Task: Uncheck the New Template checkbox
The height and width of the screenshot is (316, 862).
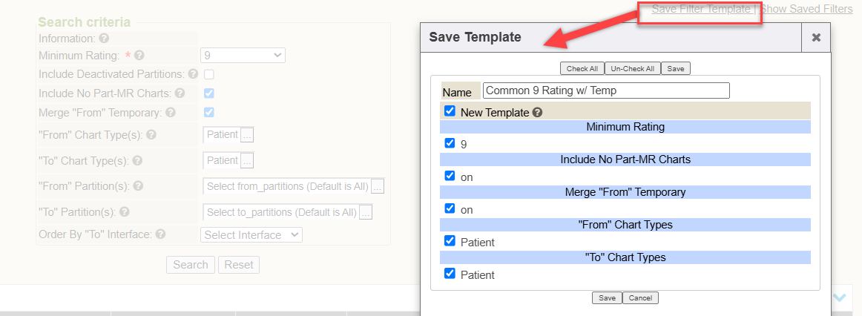Action: click(x=450, y=111)
